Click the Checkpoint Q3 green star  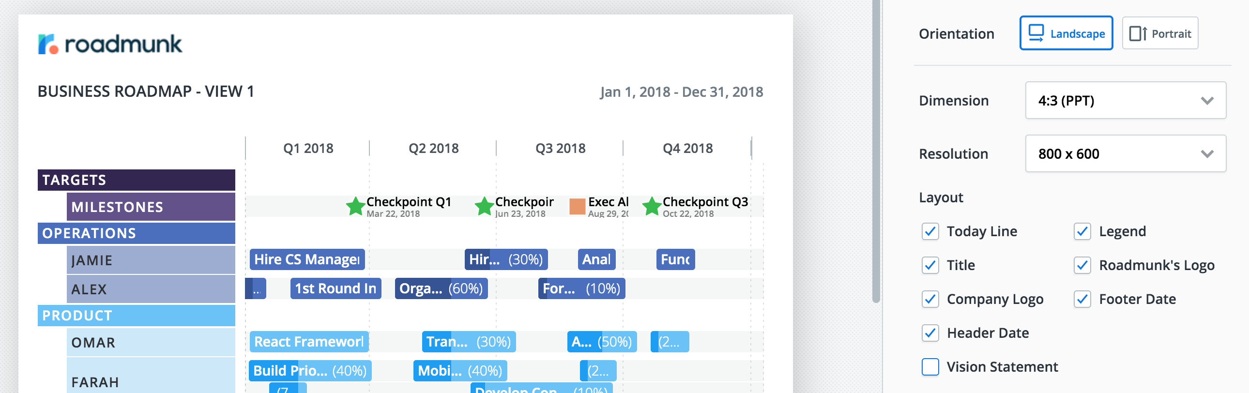(652, 207)
